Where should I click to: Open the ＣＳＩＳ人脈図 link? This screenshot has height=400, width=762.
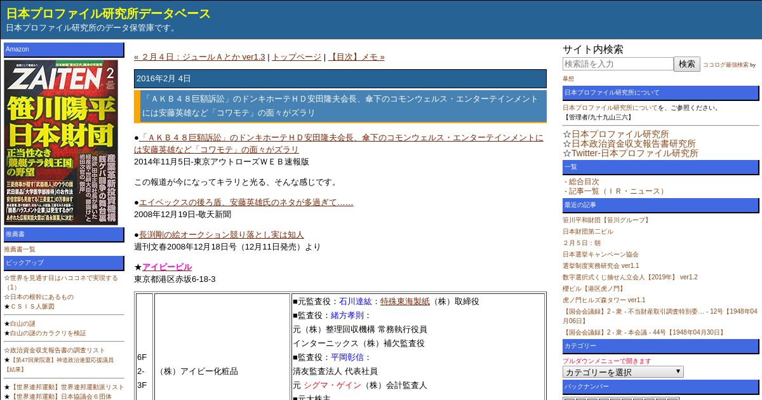(32, 307)
